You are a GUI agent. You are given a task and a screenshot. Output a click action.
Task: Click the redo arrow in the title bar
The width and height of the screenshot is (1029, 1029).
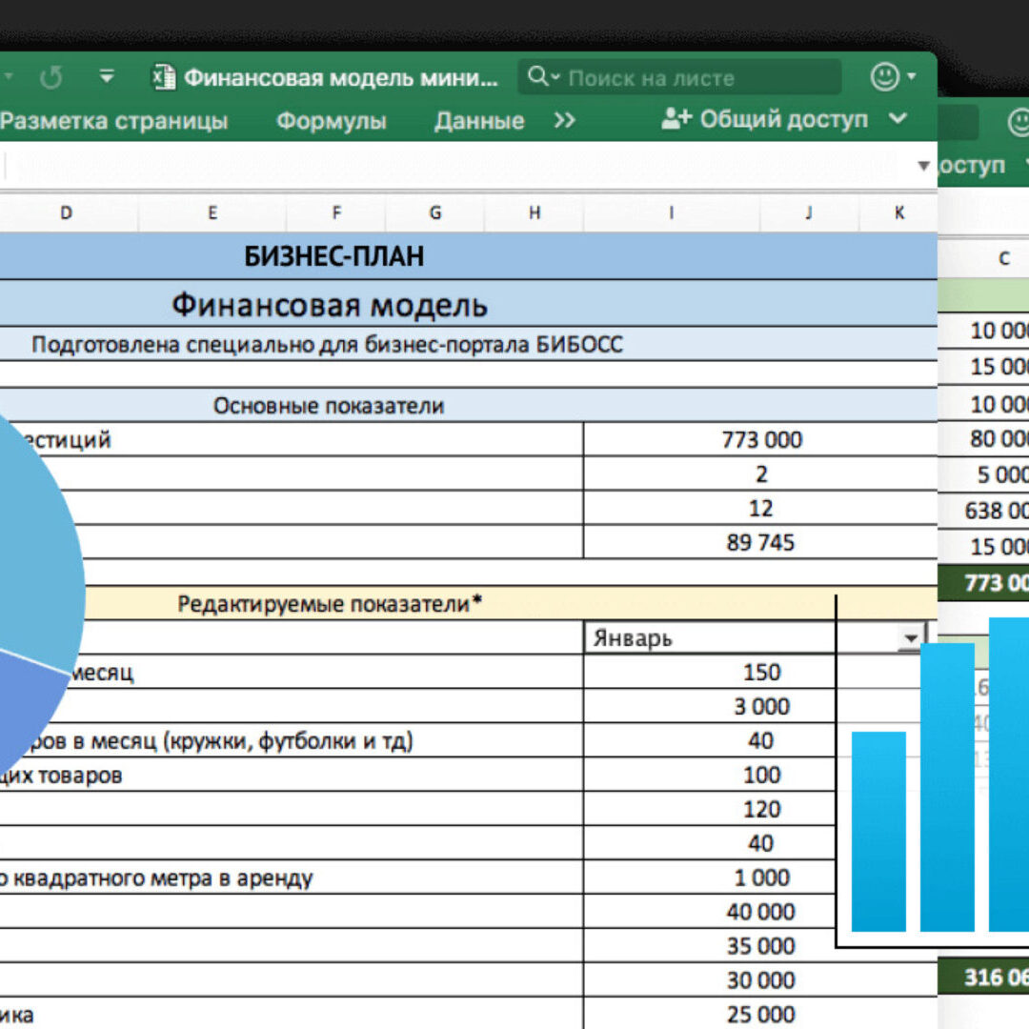pos(50,78)
